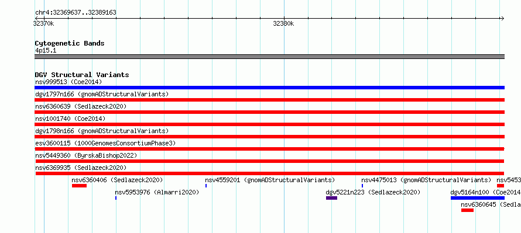Click the tiny blue nsv4559201 marker
Screen dimensions: 521x233
coord(206,186)
